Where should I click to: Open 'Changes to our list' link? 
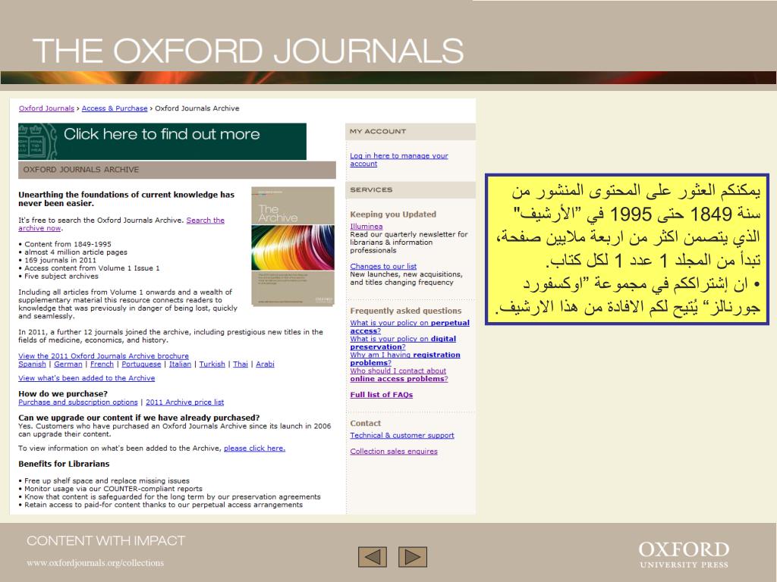tap(383, 266)
